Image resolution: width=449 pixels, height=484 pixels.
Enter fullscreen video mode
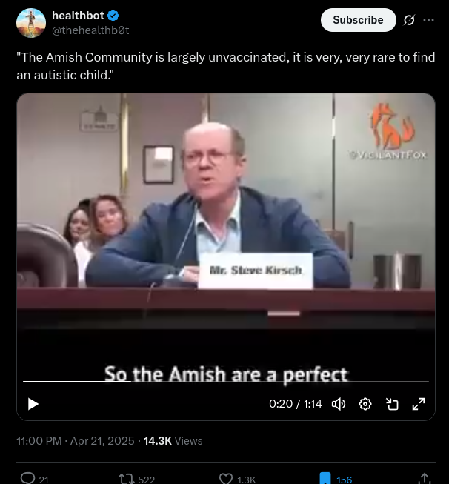[x=419, y=404]
